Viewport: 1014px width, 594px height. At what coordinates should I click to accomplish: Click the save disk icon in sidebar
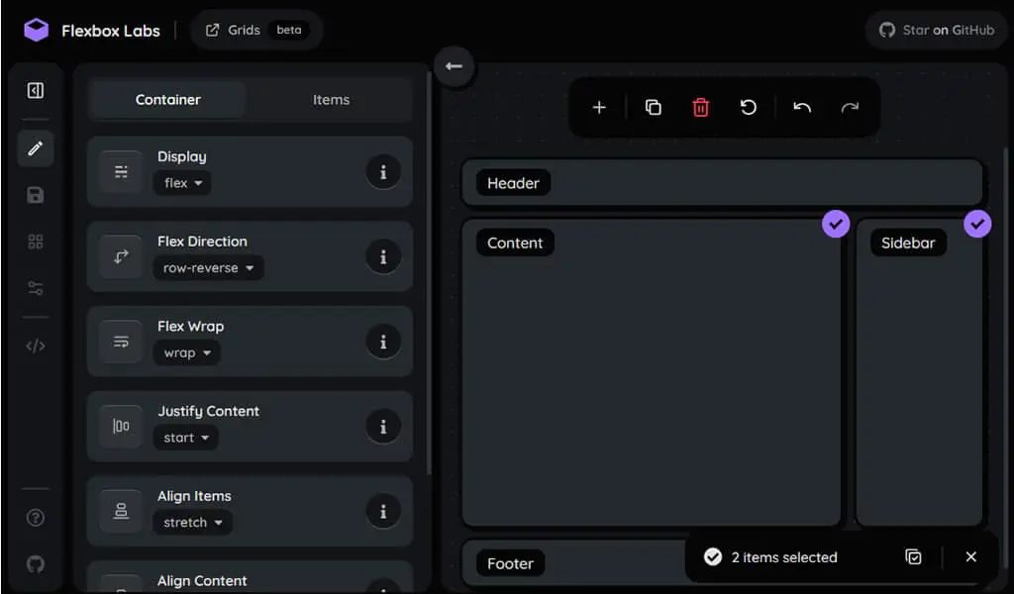pyautogui.click(x=36, y=195)
